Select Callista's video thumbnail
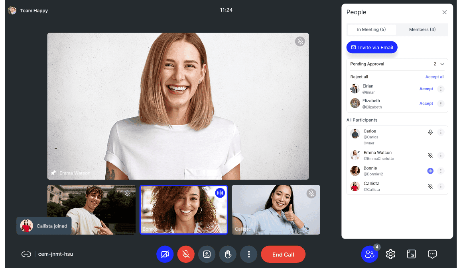The height and width of the screenshot is (268, 457). click(x=276, y=210)
